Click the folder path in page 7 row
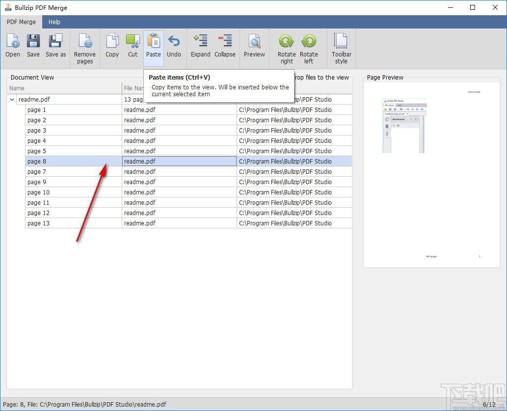 tap(285, 171)
